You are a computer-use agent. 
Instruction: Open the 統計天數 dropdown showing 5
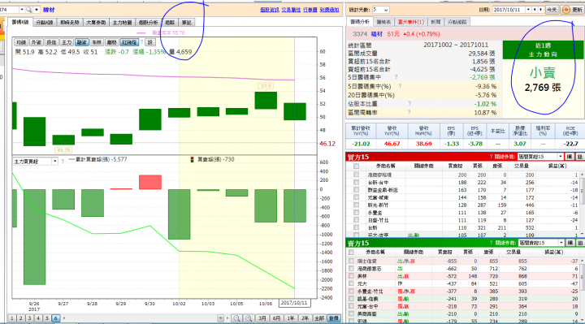coord(380,10)
